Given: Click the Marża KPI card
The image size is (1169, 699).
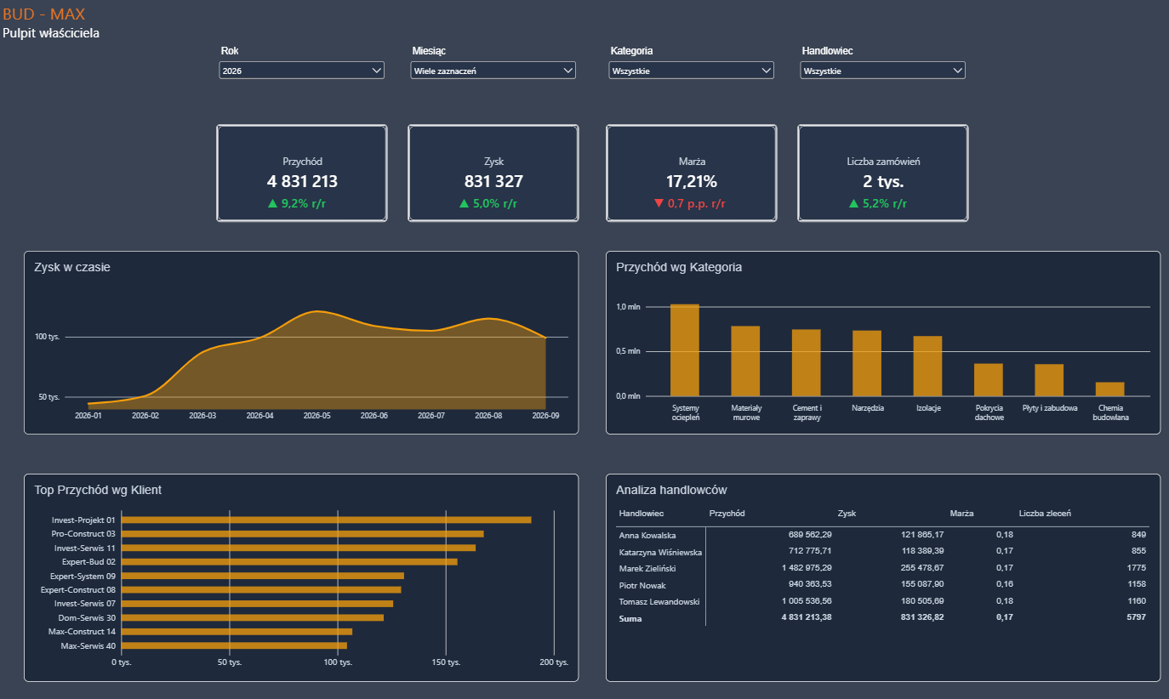Looking at the screenshot, I should tap(692, 173).
